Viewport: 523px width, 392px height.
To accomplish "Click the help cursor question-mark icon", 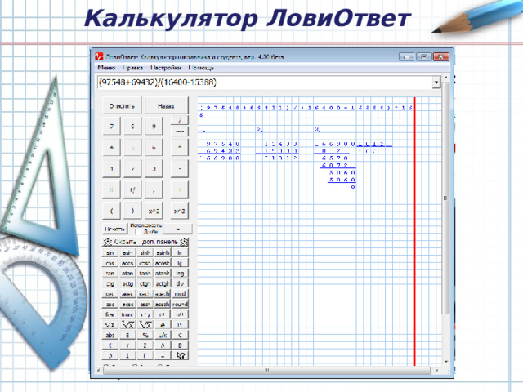I will [x=180, y=356].
